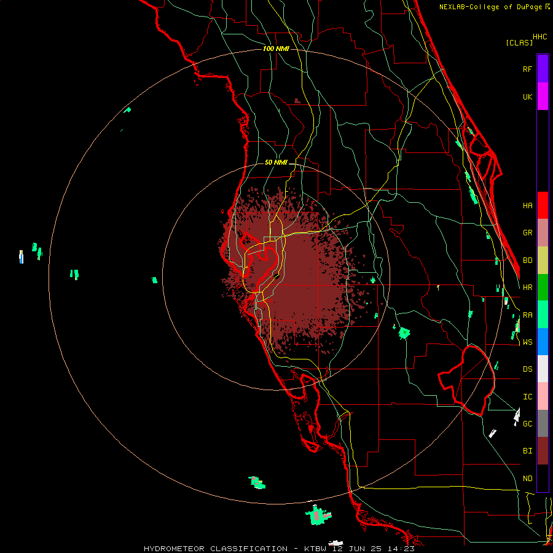The image size is (553, 553).
Task: Click the white DS legend swatch
Action: [543, 369]
